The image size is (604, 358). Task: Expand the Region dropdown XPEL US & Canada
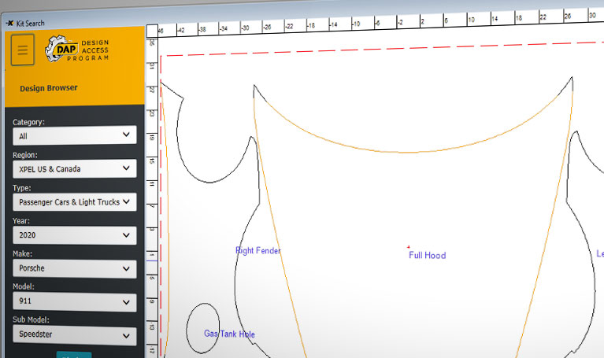click(74, 168)
